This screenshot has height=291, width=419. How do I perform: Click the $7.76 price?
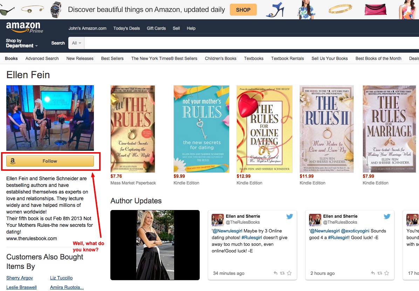pos(116,176)
